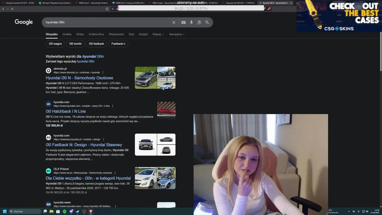Viewport: 382px width, 215px height.
Task: Expand the Więcej search filter menu
Action: tap(158, 34)
